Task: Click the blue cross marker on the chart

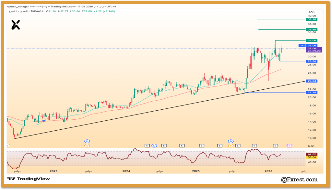Action: (x=44, y=121)
